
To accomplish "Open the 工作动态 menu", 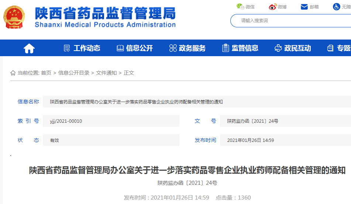I will tap(87, 48).
